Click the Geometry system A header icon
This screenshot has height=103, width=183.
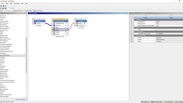35,21
